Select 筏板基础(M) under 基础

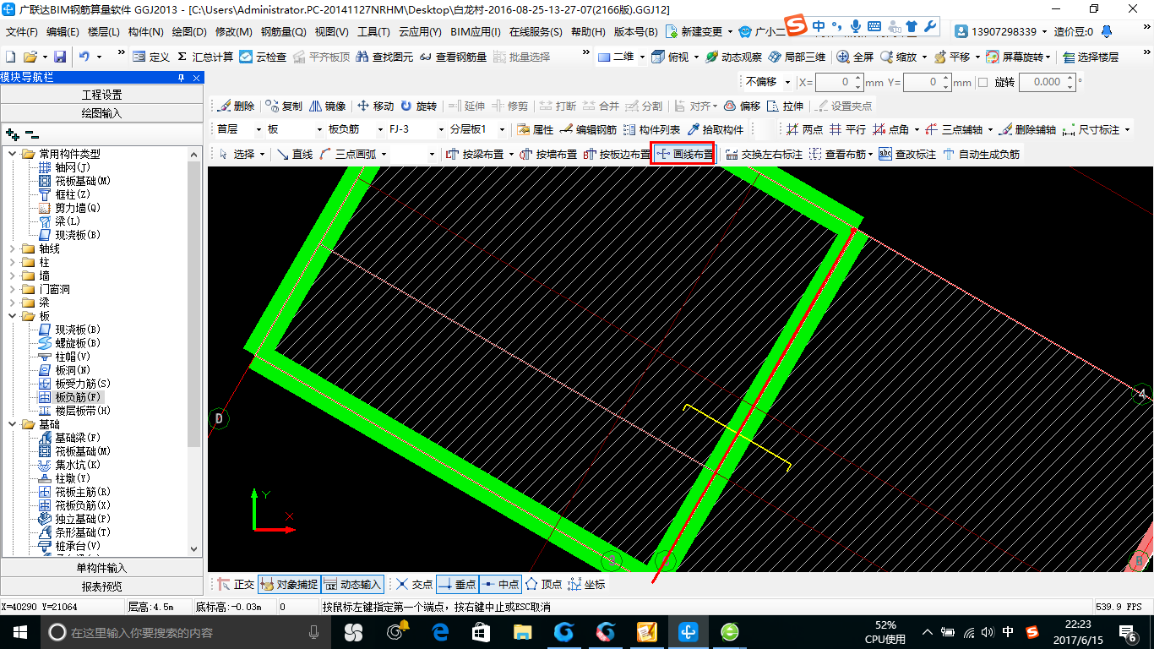[83, 451]
